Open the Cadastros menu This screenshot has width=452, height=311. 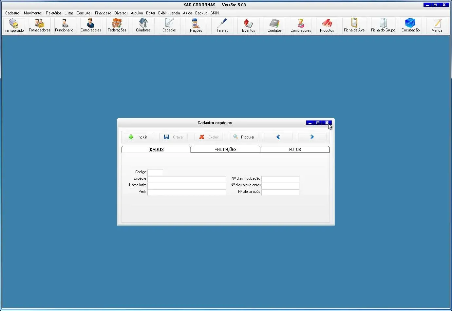tap(13, 13)
